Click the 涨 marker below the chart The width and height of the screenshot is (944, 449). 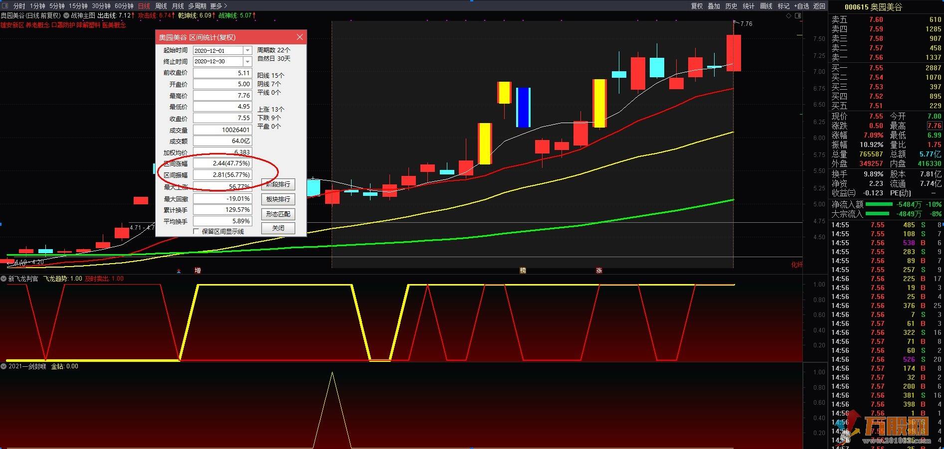[x=599, y=271]
